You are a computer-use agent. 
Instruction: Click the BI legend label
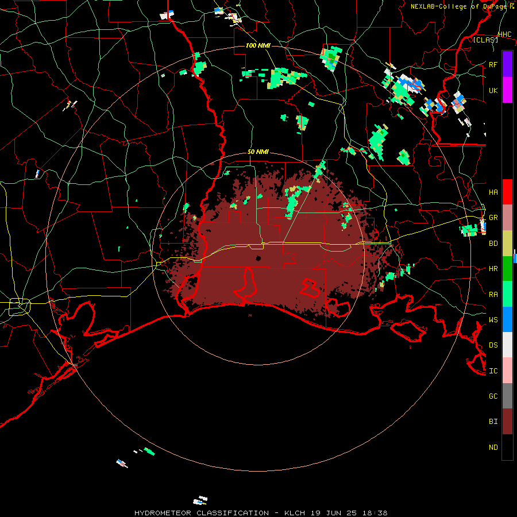[x=493, y=422]
